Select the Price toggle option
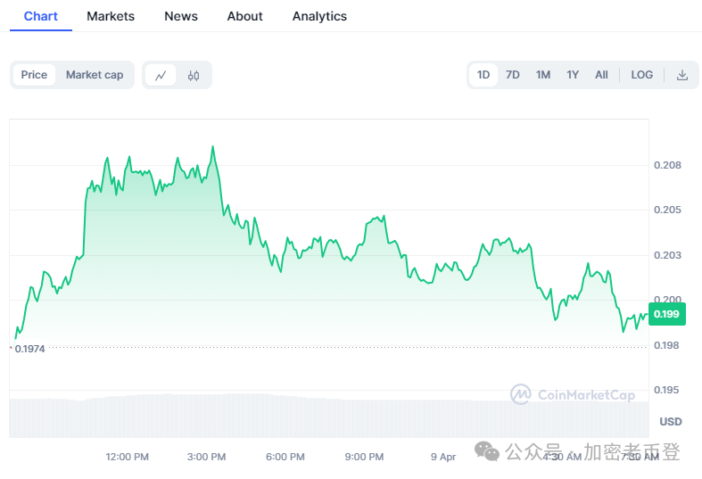This screenshot has width=702, height=479. [x=34, y=75]
